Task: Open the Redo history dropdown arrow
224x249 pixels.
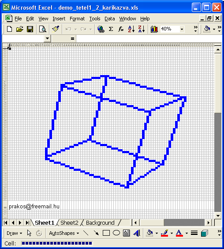Action: (90, 29)
